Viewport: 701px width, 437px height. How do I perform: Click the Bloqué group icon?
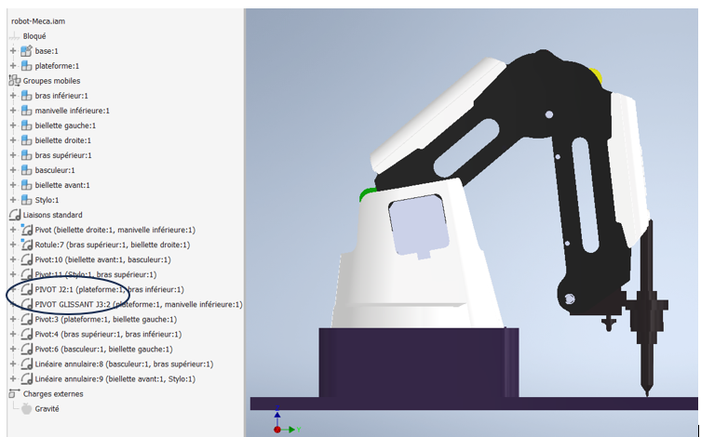(15, 36)
